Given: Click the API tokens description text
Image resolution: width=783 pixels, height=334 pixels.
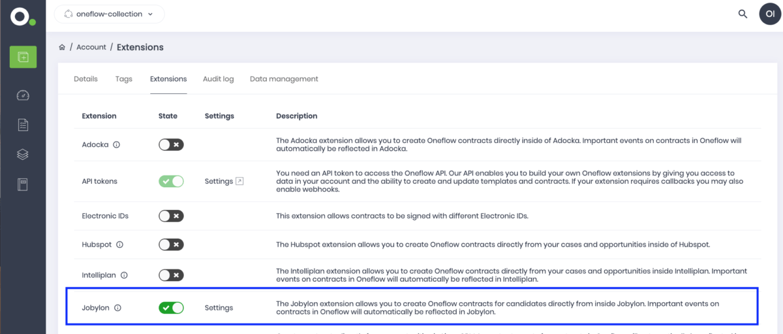Looking at the screenshot, I should click(510, 181).
